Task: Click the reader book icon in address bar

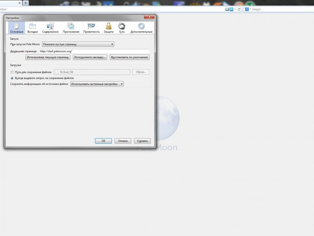Action: coord(227,9)
